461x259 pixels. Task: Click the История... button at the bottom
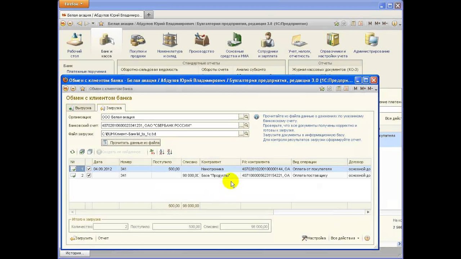click(75, 253)
